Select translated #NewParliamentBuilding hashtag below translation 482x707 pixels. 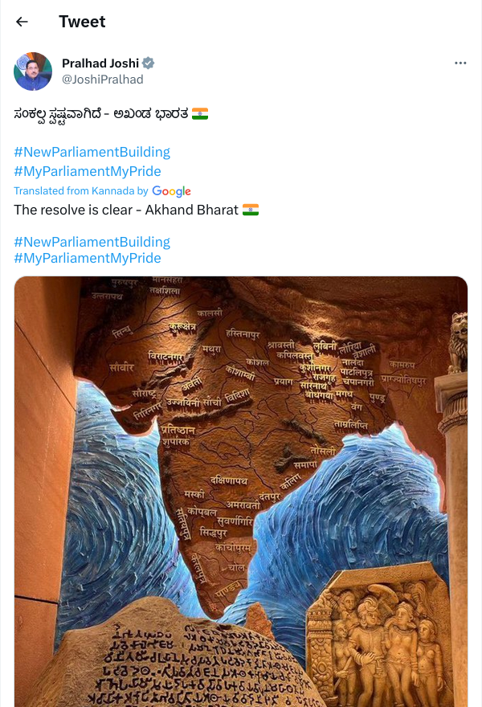pyautogui.click(x=92, y=242)
